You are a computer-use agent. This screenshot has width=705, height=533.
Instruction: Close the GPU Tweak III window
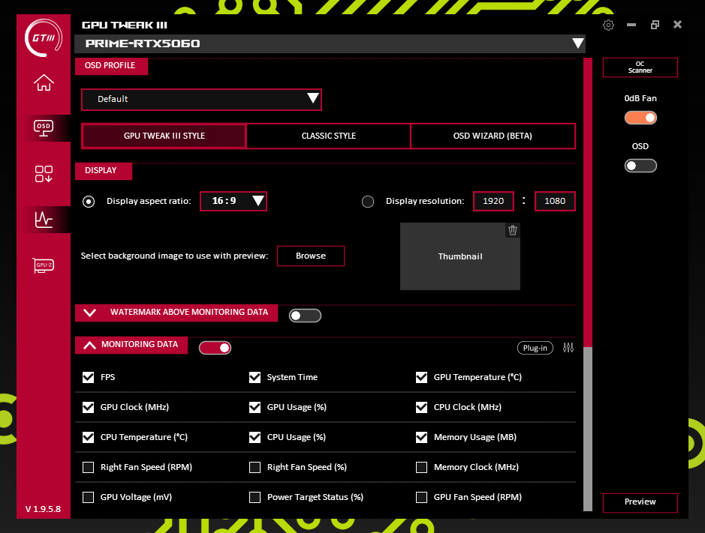677,25
